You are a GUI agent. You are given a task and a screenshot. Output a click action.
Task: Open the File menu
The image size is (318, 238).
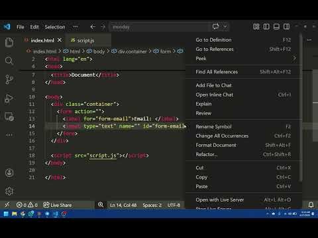[x=21, y=27]
